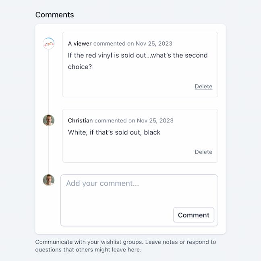Click the date on Christian's comment
Image resolution: width=261 pixels, height=261 pixels.
pos(155,120)
